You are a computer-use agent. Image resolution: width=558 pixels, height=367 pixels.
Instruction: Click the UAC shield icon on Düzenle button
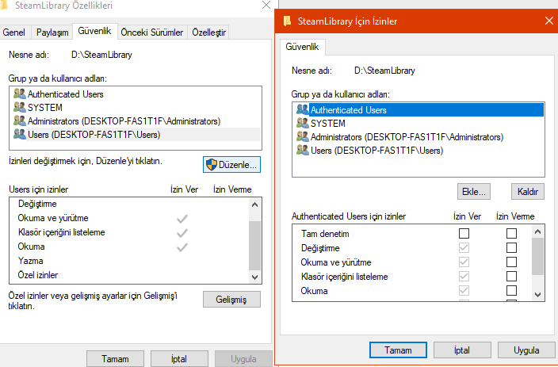pyautogui.click(x=212, y=164)
